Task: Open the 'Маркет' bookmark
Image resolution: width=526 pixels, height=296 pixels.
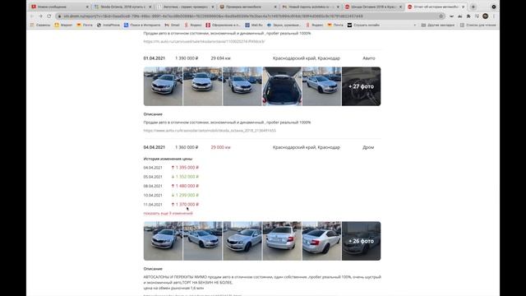Action: pyautogui.click(x=63, y=25)
